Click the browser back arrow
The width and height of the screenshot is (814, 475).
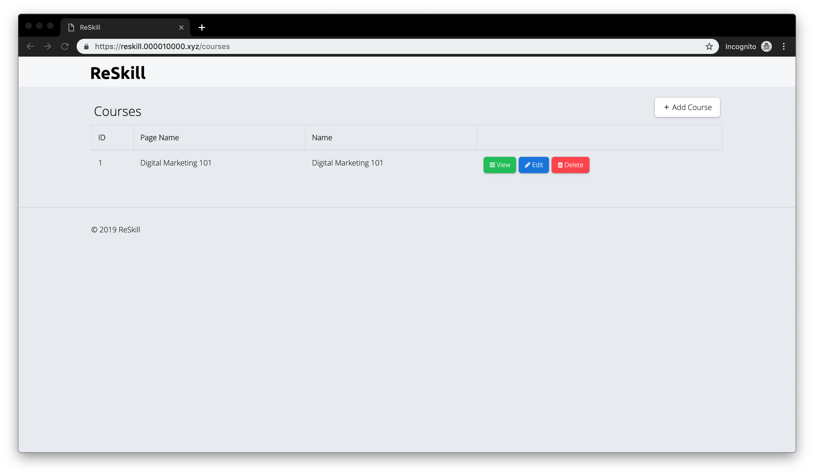[30, 46]
